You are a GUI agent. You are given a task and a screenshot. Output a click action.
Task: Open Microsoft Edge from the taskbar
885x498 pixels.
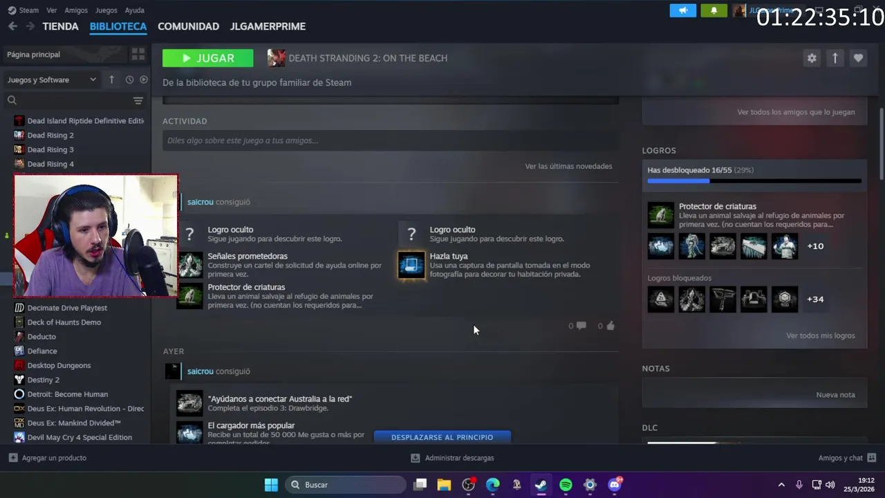coord(492,485)
